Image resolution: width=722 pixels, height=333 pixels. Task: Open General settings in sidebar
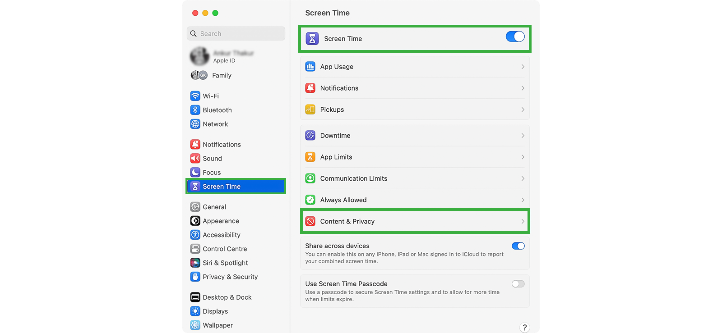[214, 207]
